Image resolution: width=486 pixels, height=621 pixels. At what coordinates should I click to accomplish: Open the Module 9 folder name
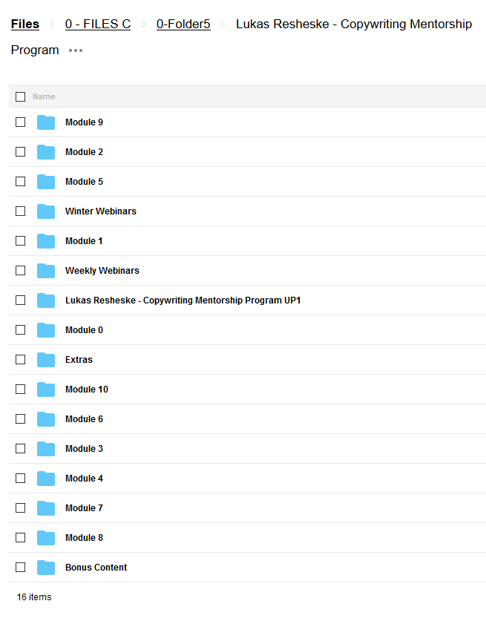click(x=84, y=122)
